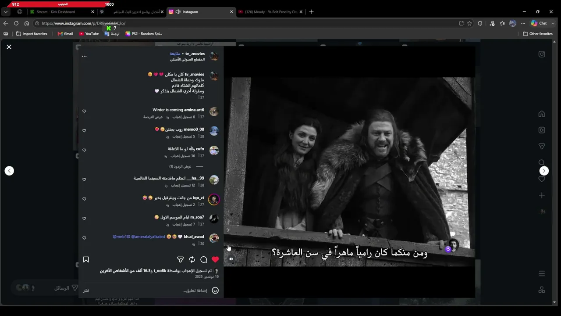This screenshot has height=316, width=561.
Task: Open the browser Settings and more menu
Action: [523, 23]
